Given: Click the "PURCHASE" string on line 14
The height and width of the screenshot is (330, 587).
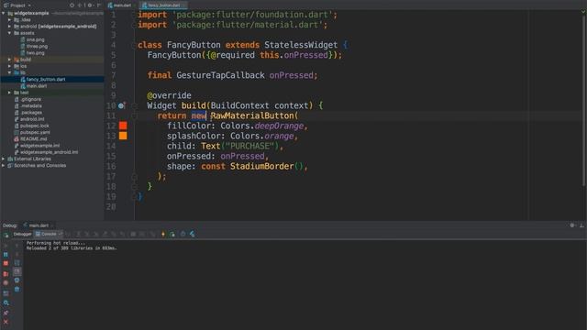Looking at the screenshot, I should point(249,146).
